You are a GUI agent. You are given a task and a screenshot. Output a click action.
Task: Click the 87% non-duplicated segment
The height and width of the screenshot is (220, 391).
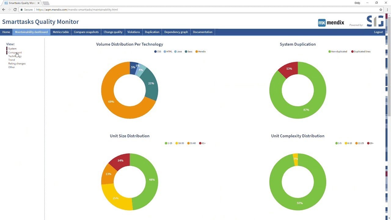(x=306, y=110)
